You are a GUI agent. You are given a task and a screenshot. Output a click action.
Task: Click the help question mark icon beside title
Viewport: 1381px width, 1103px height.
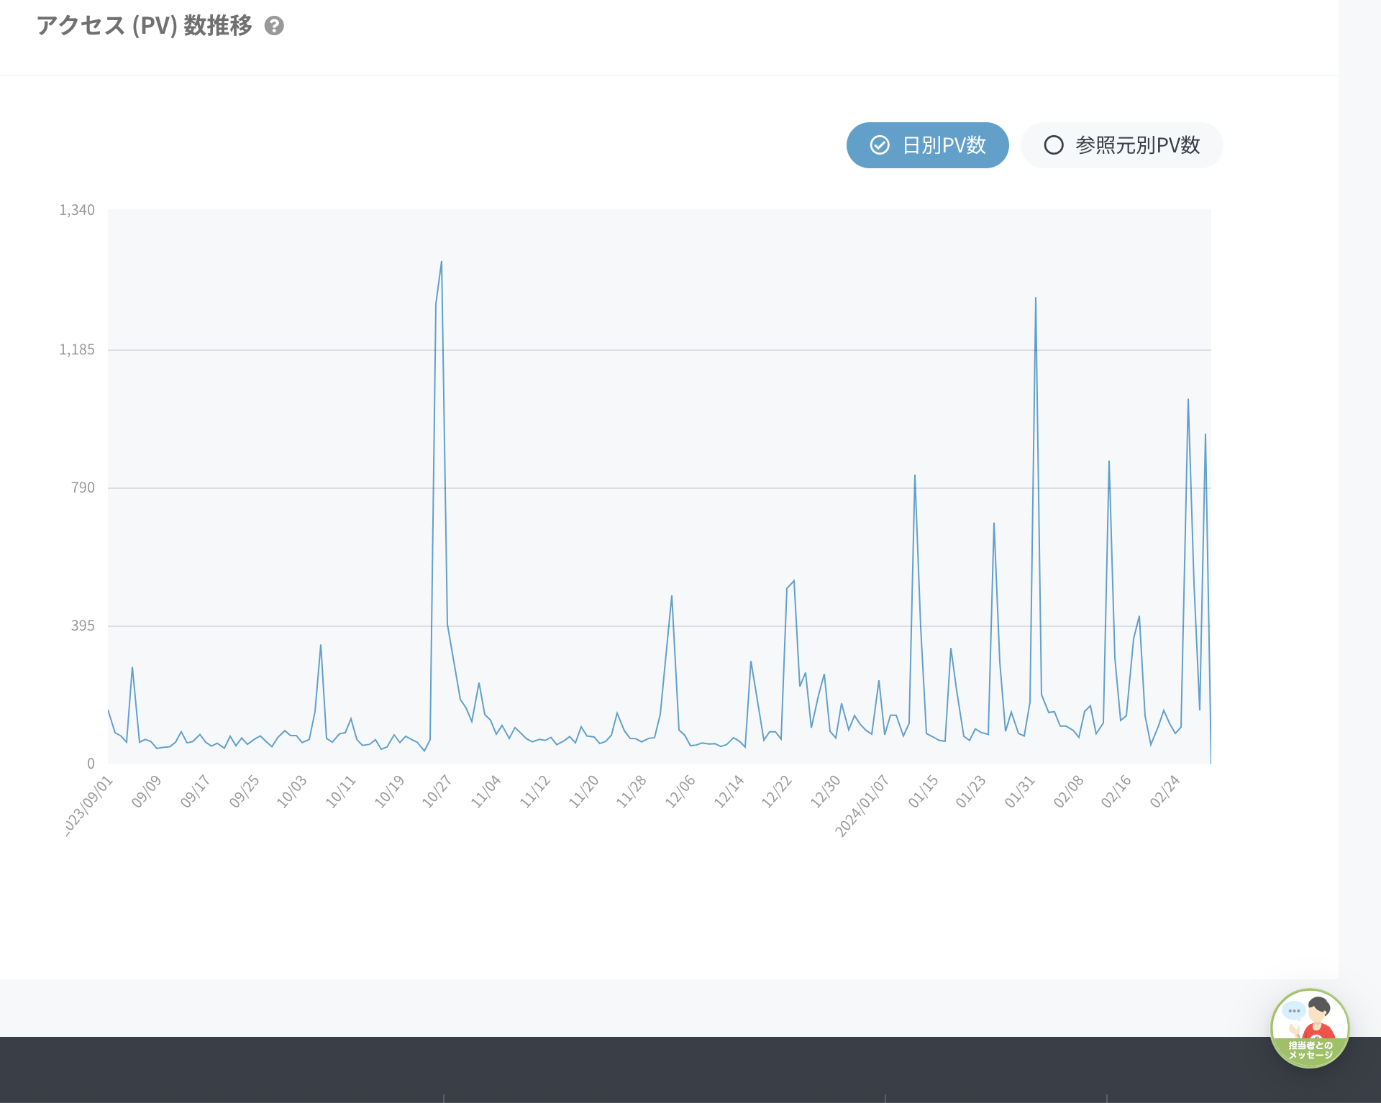(274, 27)
